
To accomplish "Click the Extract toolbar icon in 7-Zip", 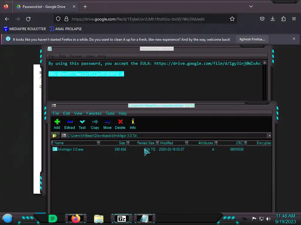I will (x=69, y=124).
